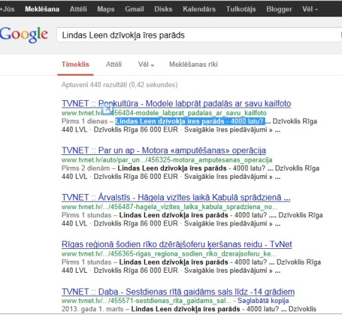Click into the Google search input field
This screenshot has height=315, width=342.
(x=199, y=35)
